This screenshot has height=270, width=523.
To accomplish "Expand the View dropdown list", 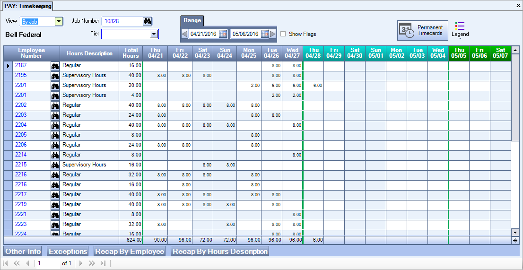I will [59, 21].
